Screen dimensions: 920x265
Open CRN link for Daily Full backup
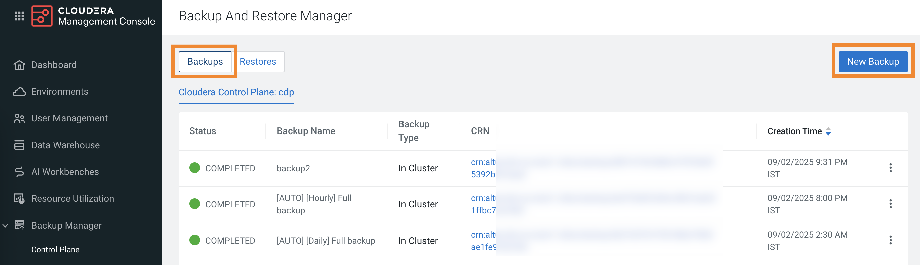coord(483,235)
